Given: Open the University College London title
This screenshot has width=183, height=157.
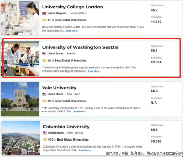Looking at the screenshot, I should [x=73, y=7].
